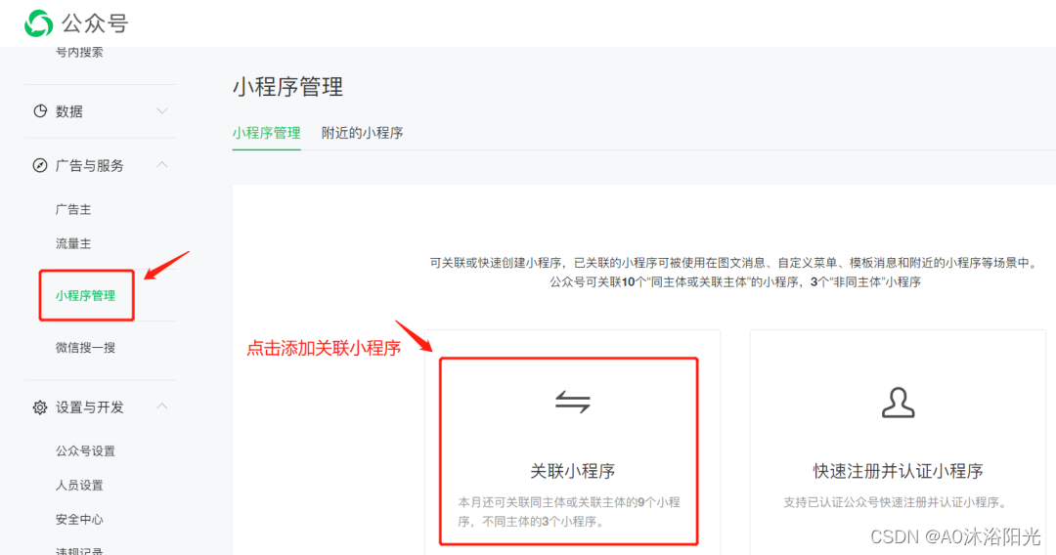
Task: Switch to the 小程序管理 tab
Action: (267, 133)
